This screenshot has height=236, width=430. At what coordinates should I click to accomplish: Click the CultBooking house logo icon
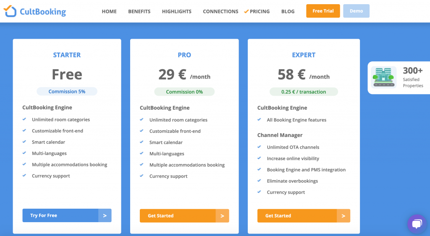tap(10, 11)
